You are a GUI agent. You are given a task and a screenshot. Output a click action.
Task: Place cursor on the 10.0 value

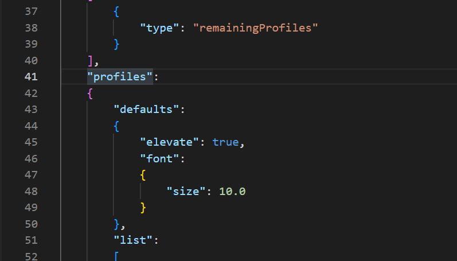(232, 192)
